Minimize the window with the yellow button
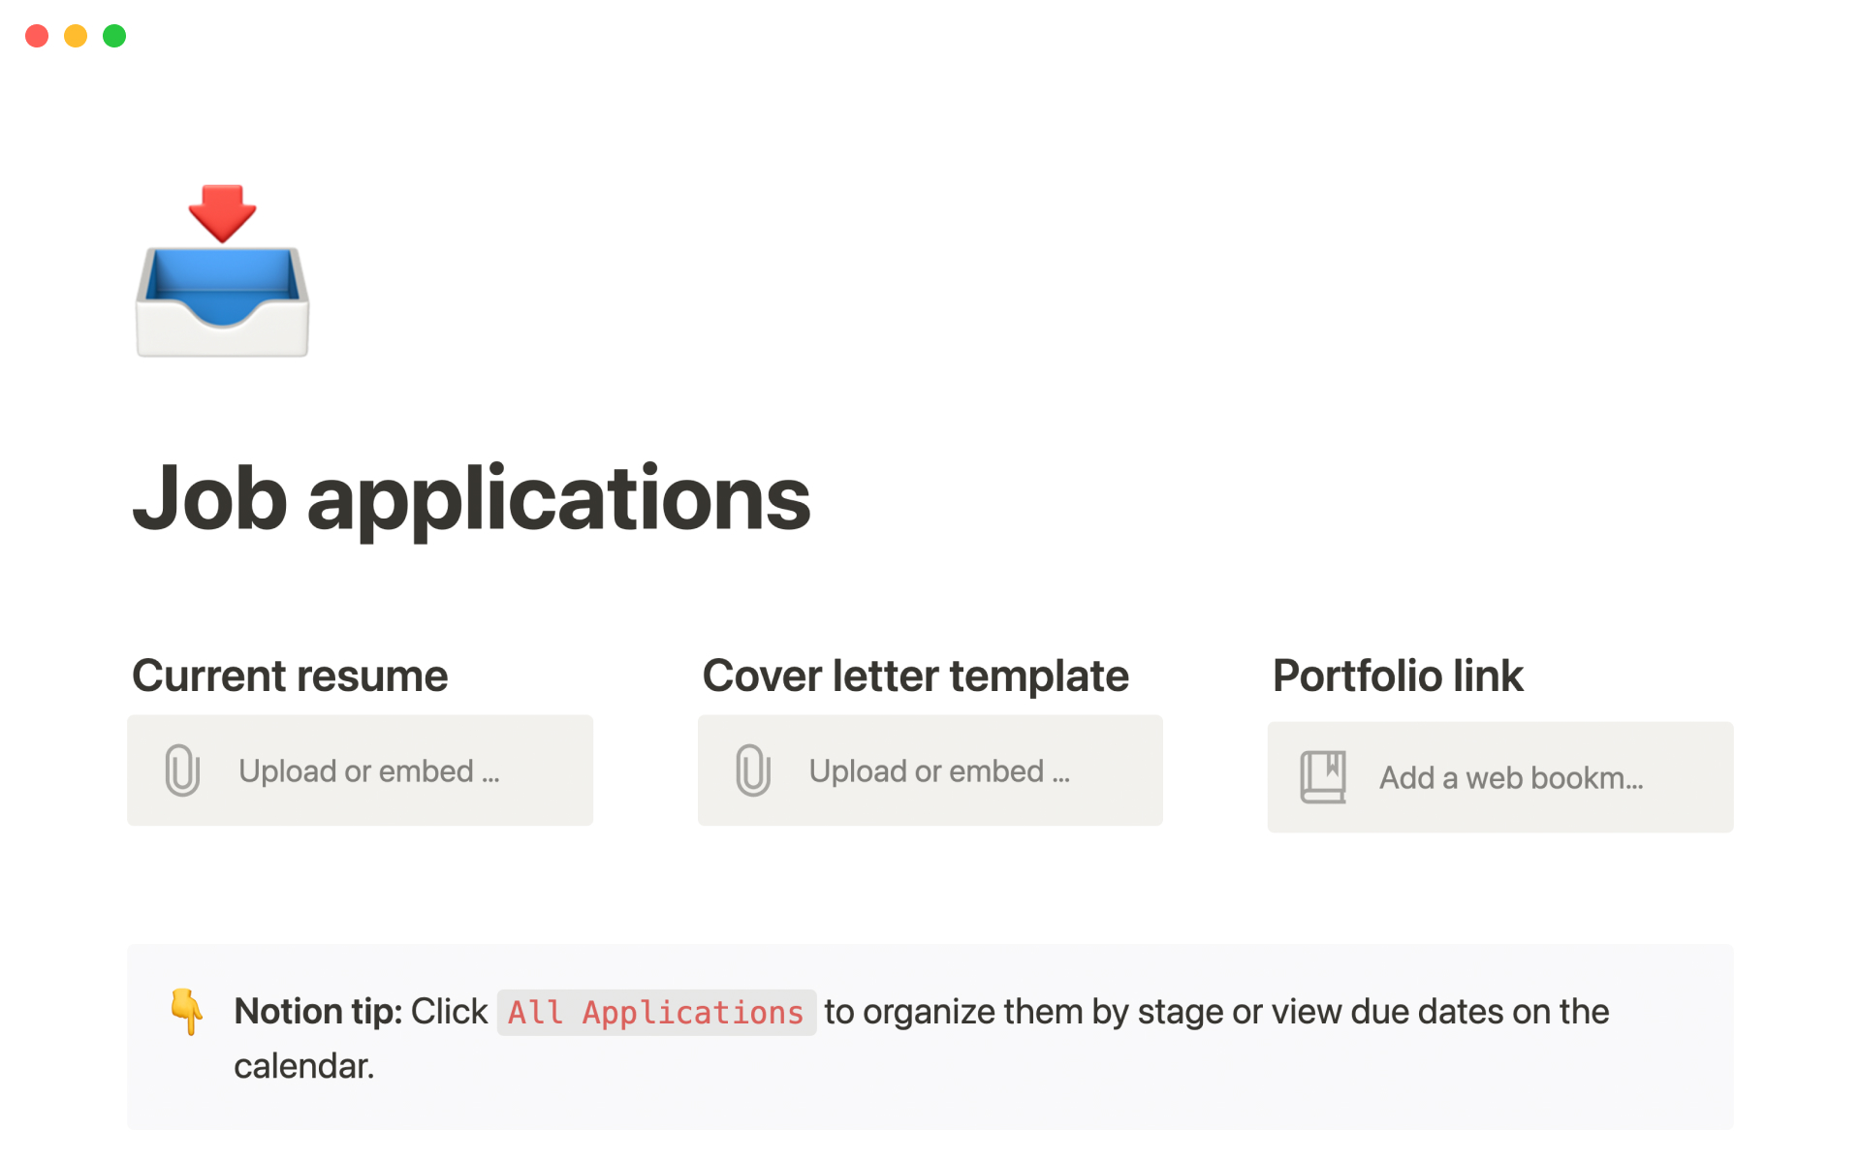 coord(76,36)
